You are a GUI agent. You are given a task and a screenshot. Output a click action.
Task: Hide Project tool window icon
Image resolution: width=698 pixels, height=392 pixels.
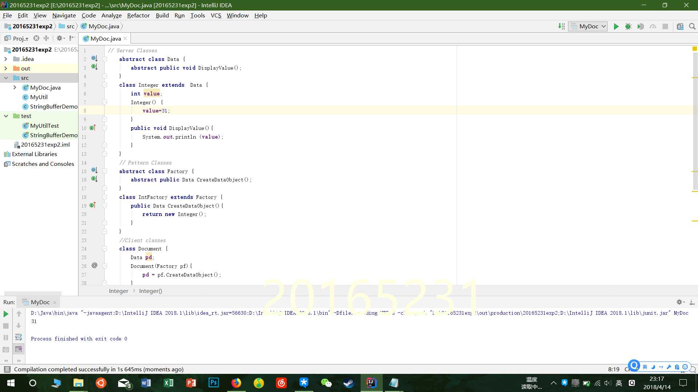(x=72, y=38)
